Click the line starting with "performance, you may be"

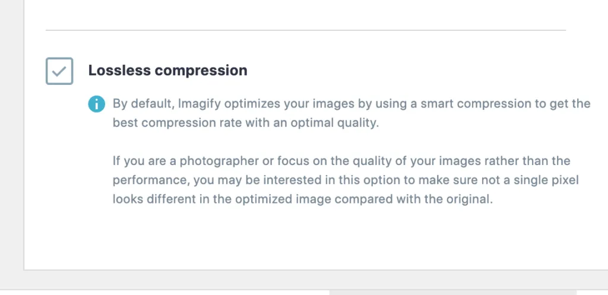tap(346, 180)
